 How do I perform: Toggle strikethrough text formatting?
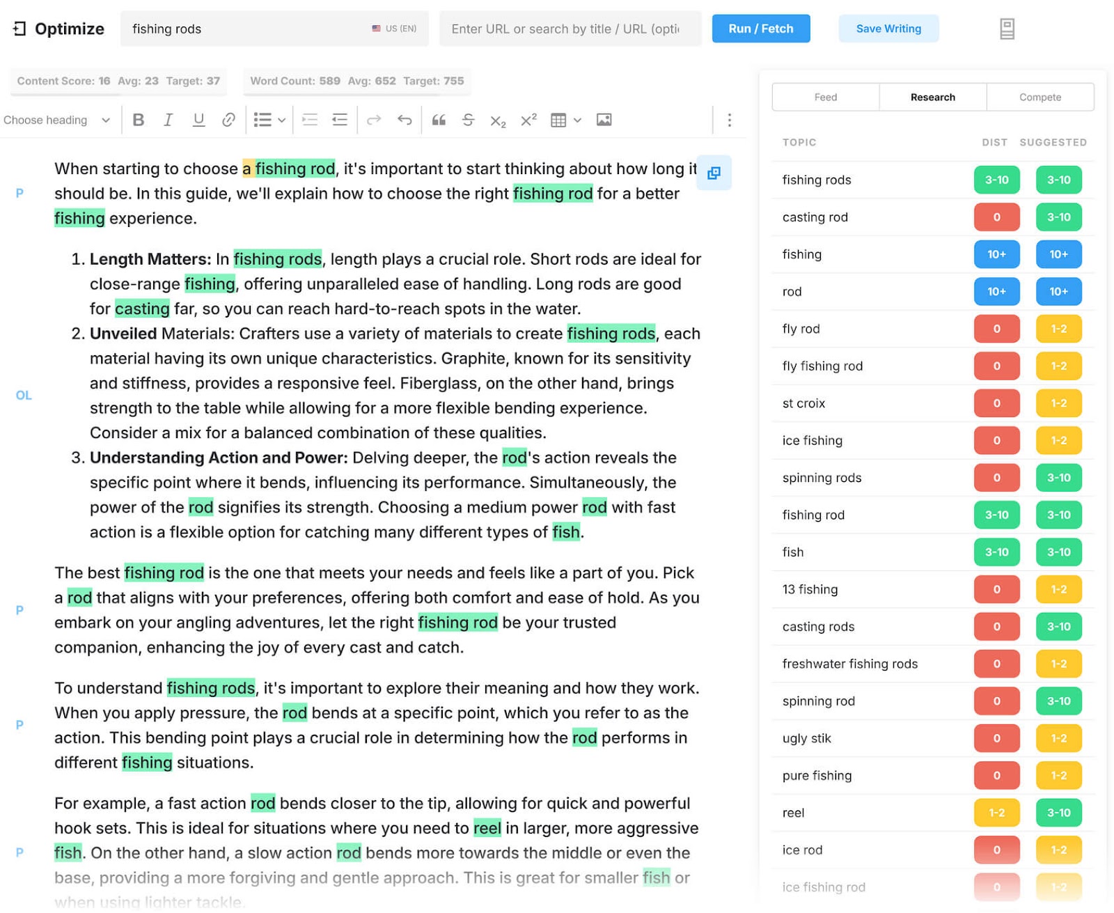click(x=469, y=119)
